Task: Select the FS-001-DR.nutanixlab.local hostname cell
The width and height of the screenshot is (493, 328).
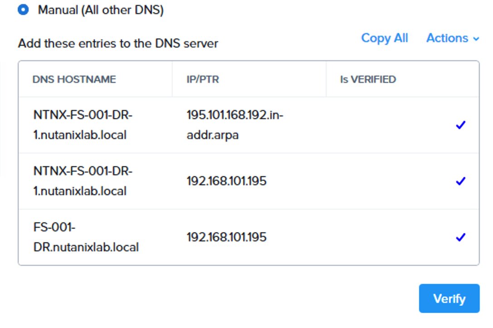Action: (x=86, y=237)
